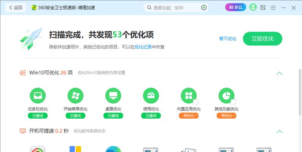Screen dimensions: 302x152
Task: Collapse the 开机可提速 section chevron
Action: point(280,131)
